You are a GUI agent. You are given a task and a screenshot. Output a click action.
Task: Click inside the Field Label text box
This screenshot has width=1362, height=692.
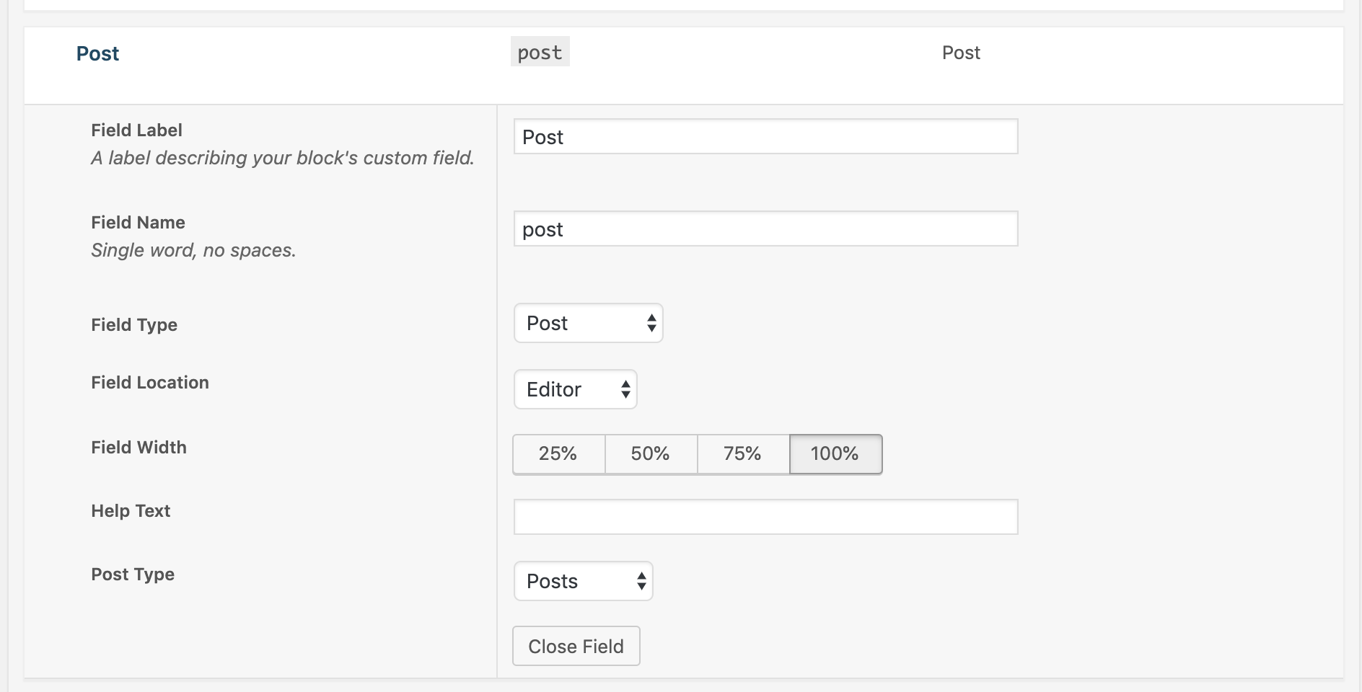click(x=765, y=136)
